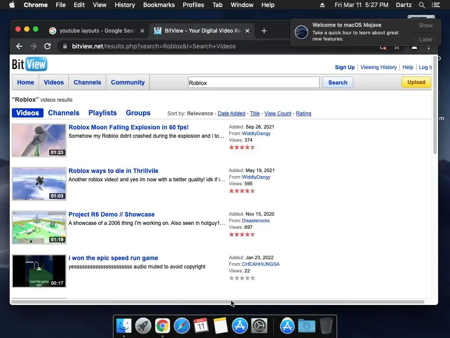Image resolution: width=450 pixels, height=338 pixels.
Task: Open Videos in BitView nav bar
Action: [54, 82]
